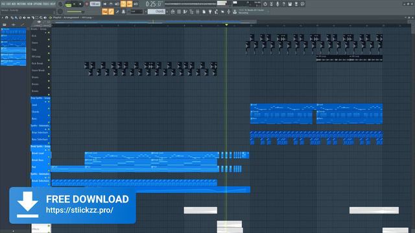The width and height of the screenshot is (415, 233).
Task: Select the Delete tool in playlist toolbar
Action: point(20,17)
